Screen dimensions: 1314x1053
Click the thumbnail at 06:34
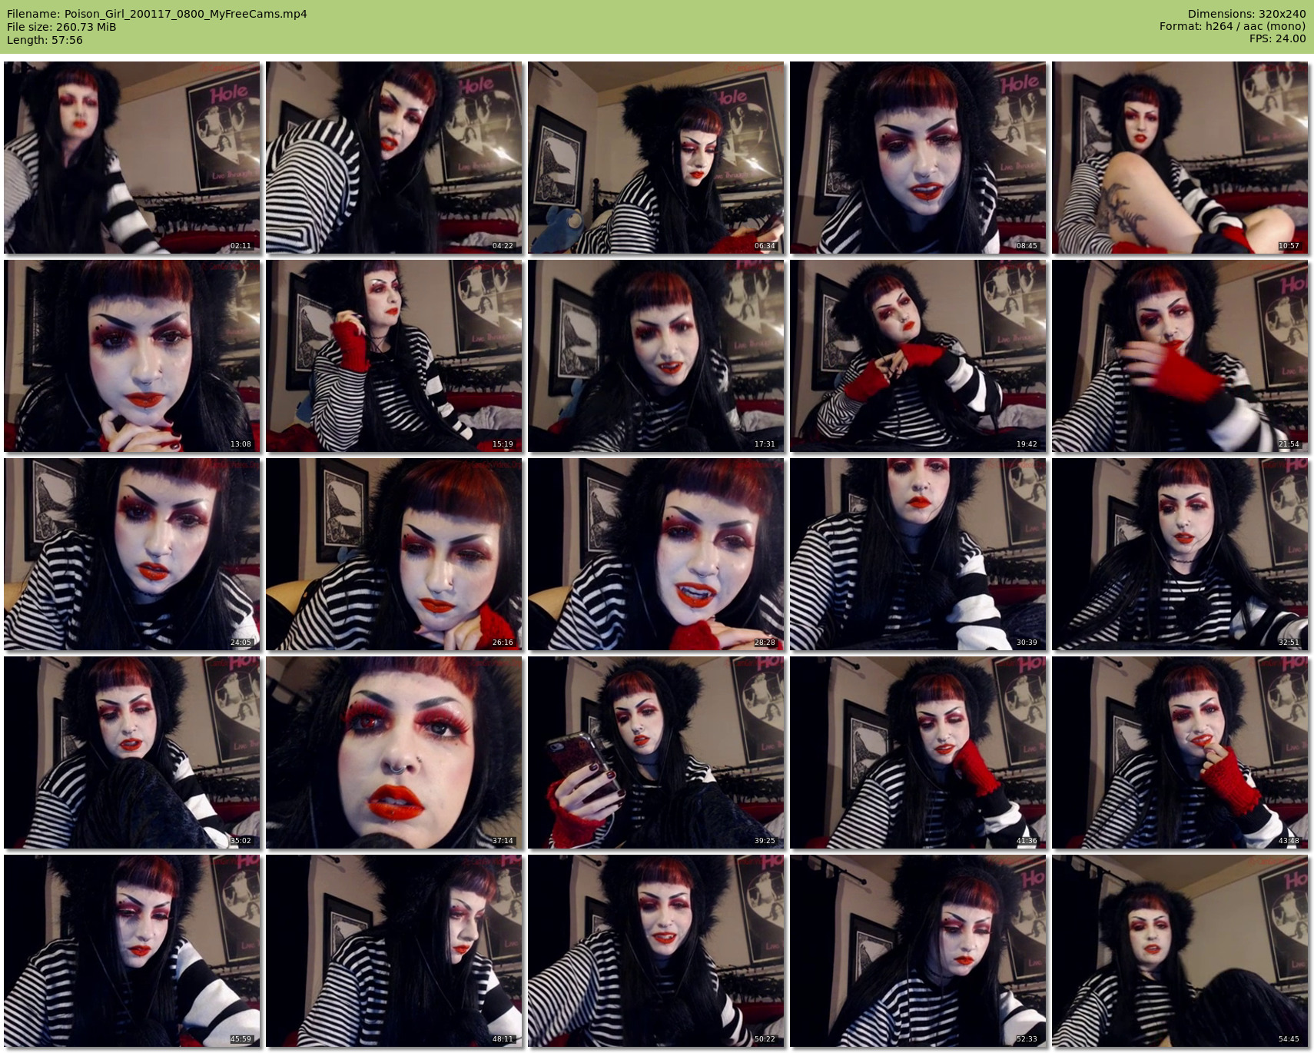click(x=656, y=158)
